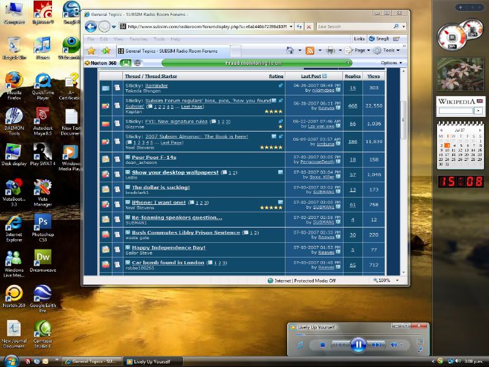The width and height of the screenshot is (489, 367).
Task: Open the View menu
Action: click(x=118, y=39)
